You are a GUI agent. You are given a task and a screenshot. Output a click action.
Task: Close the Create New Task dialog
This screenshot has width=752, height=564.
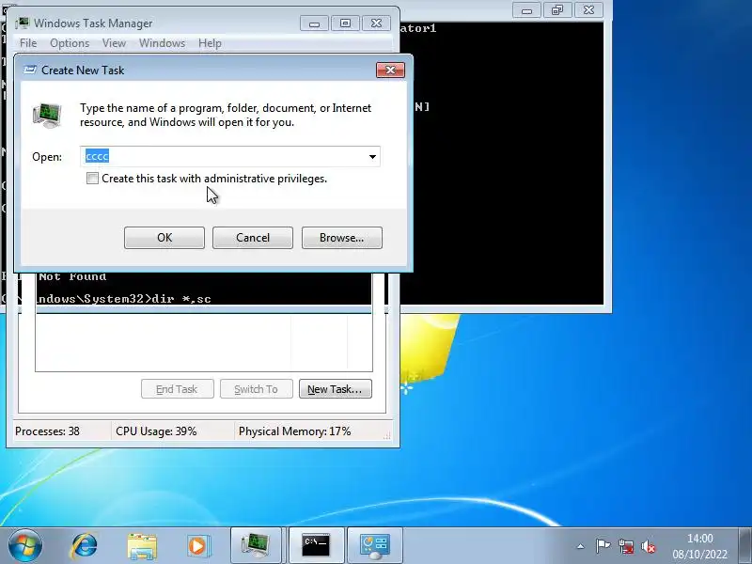[x=390, y=70]
